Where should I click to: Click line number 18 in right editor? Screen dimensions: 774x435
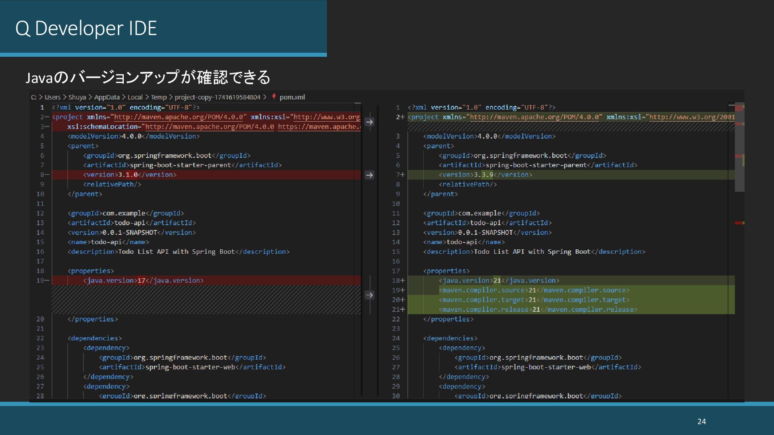[396, 280]
